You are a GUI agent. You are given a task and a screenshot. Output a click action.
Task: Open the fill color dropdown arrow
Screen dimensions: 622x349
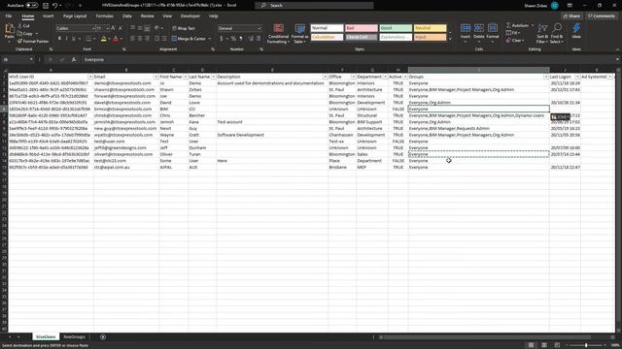[x=109, y=39]
